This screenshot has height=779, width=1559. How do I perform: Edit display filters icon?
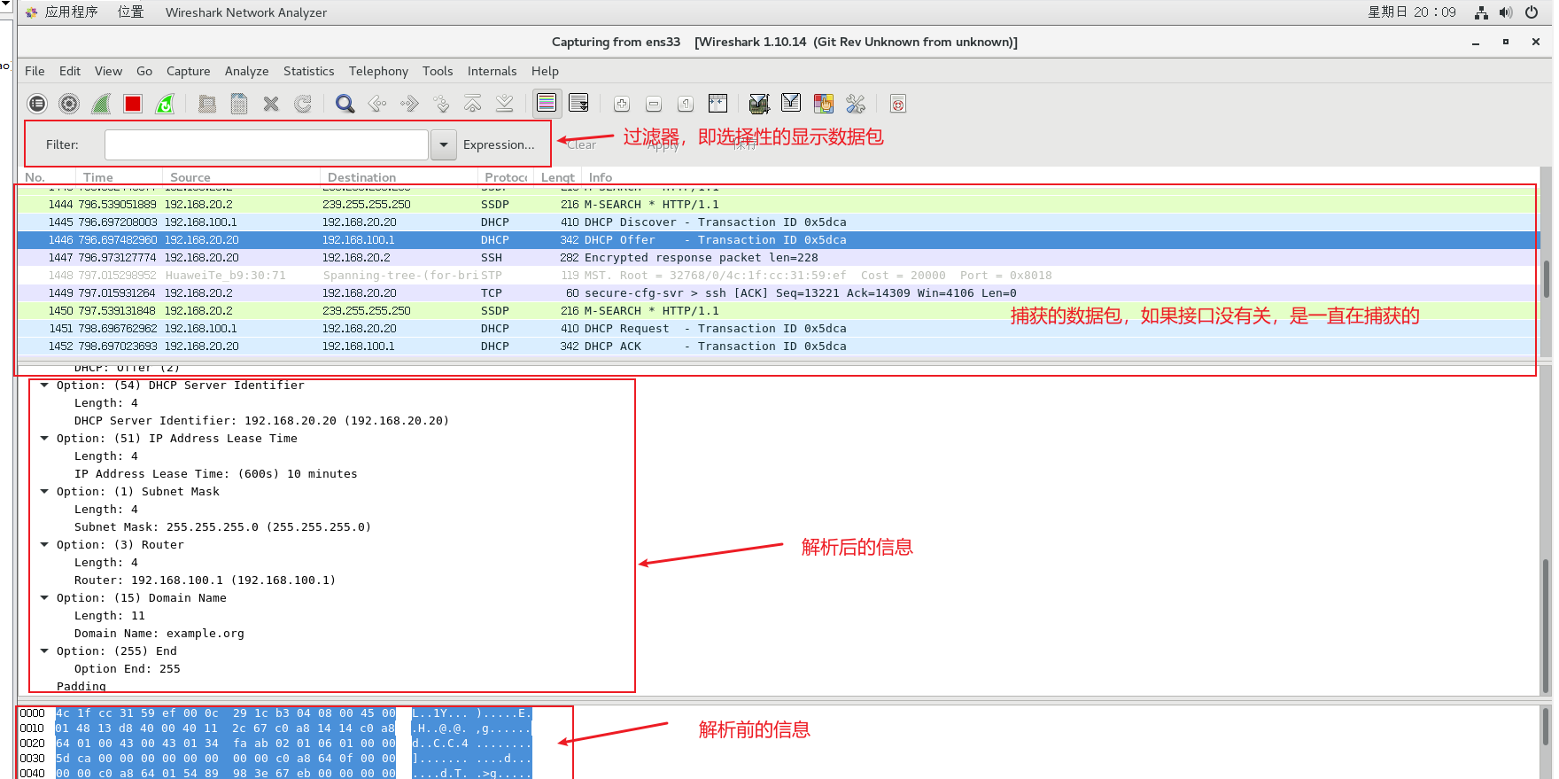791,104
